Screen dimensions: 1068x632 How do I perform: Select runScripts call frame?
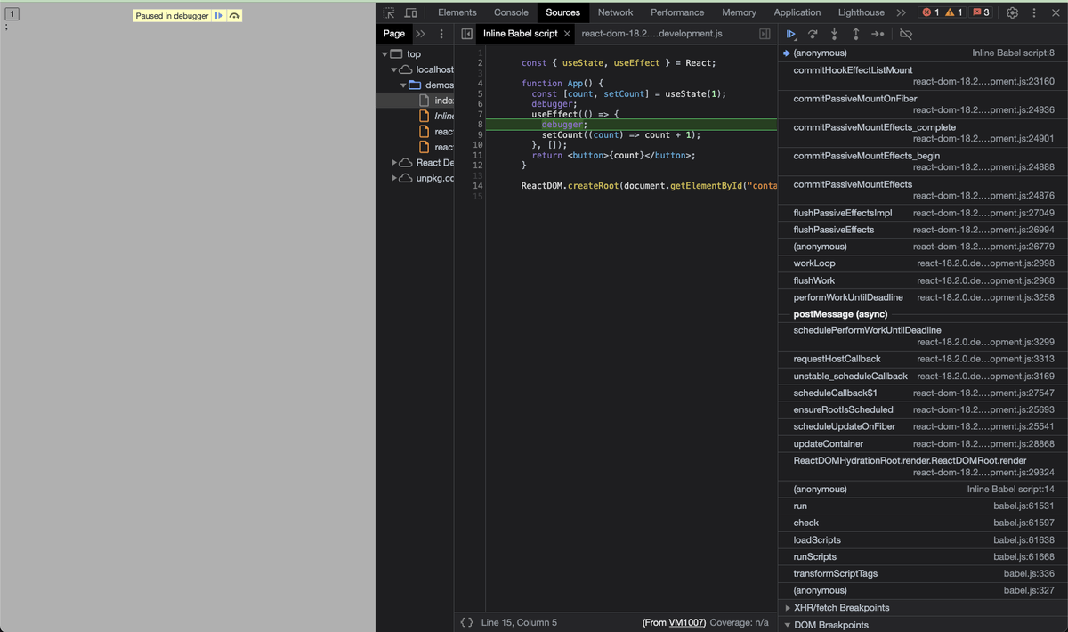923,557
